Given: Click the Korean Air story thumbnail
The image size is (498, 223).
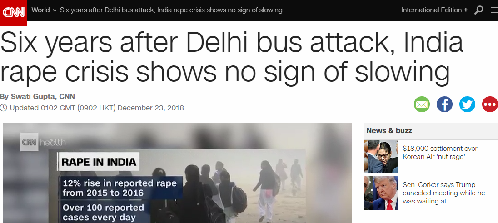Looking at the screenshot, I should pos(380,157).
